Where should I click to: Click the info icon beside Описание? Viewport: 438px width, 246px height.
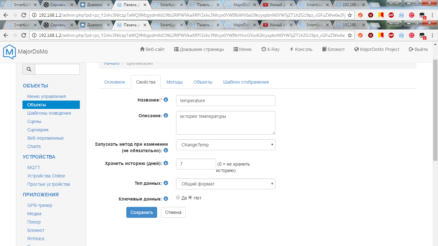click(166, 115)
